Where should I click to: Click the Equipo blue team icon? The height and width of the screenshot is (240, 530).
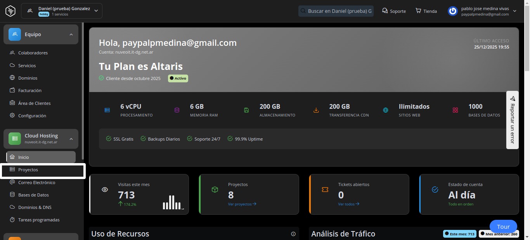point(15,34)
